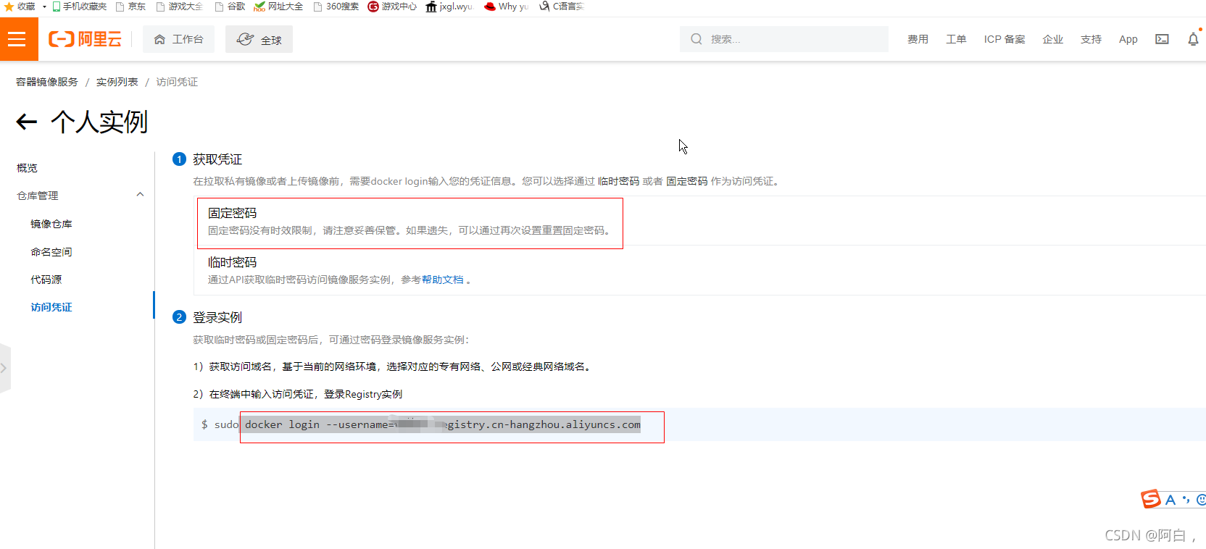Open the 手机收藏夹 bookmark
This screenshot has width=1206, height=549.
click(79, 7)
